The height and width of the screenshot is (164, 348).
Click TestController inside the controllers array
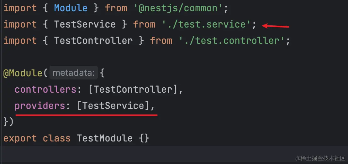tap(133, 90)
